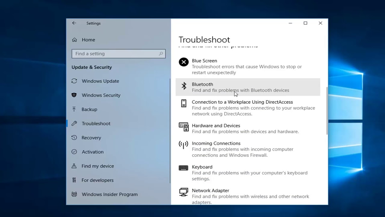
Task: Click the Find my device person icon
Action: coord(74,166)
